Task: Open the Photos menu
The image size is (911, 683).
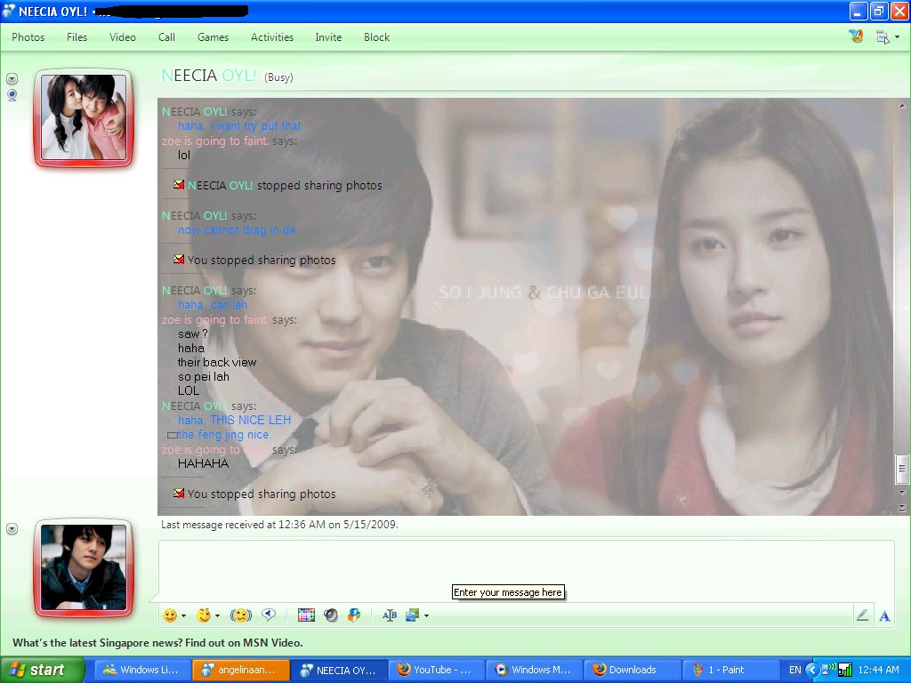Action: click(28, 37)
